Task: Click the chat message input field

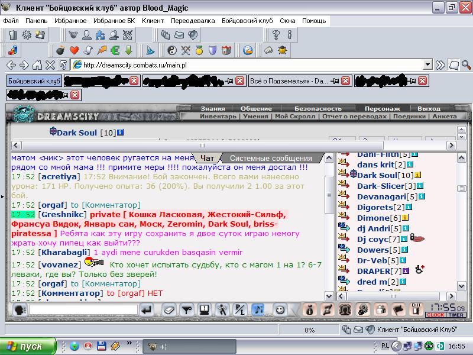Action: tap(83, 310)
